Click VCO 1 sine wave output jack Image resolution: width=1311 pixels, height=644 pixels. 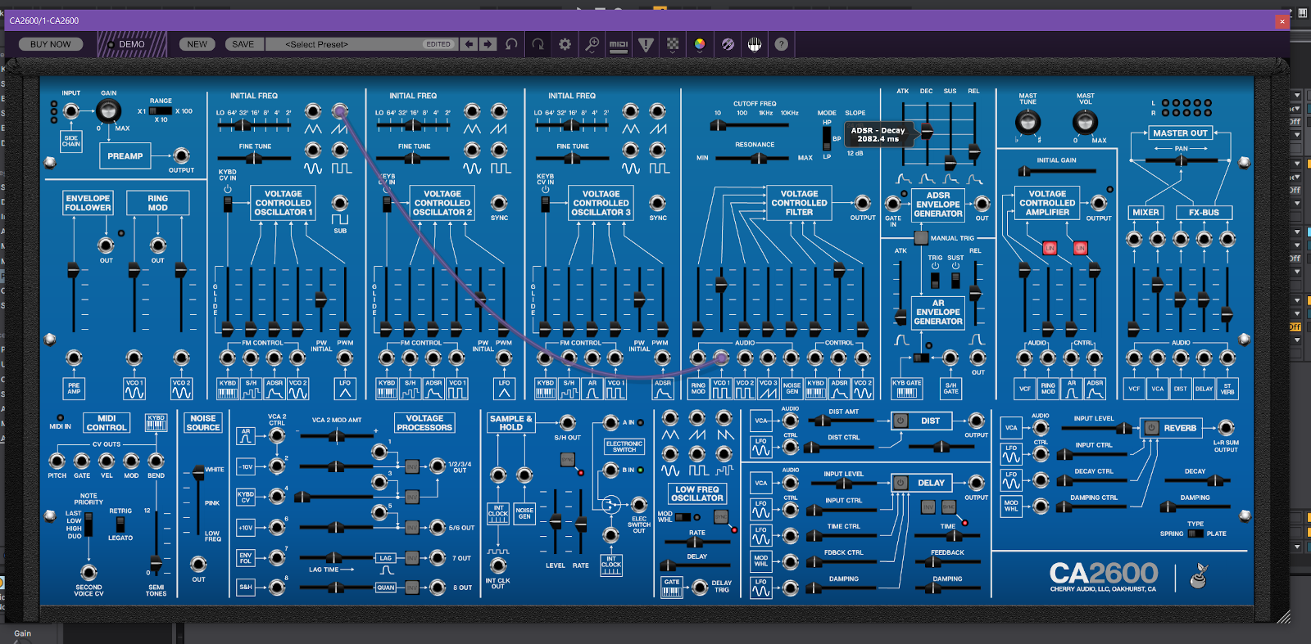tap(313, 149)
